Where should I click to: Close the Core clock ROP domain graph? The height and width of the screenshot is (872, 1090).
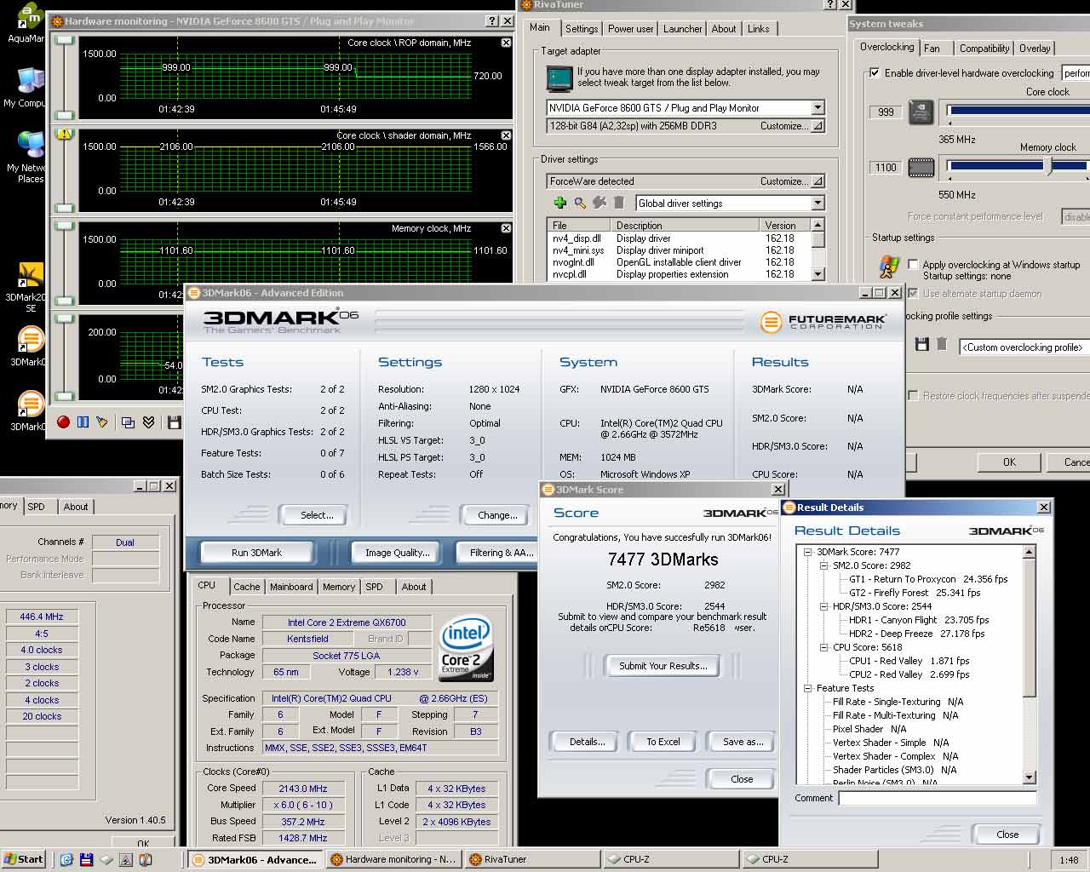point(506,43)
